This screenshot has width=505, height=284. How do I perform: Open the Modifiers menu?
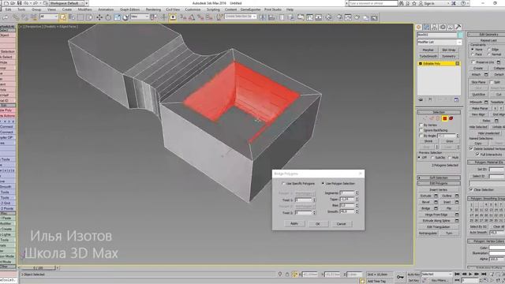[x=85, y=9]
